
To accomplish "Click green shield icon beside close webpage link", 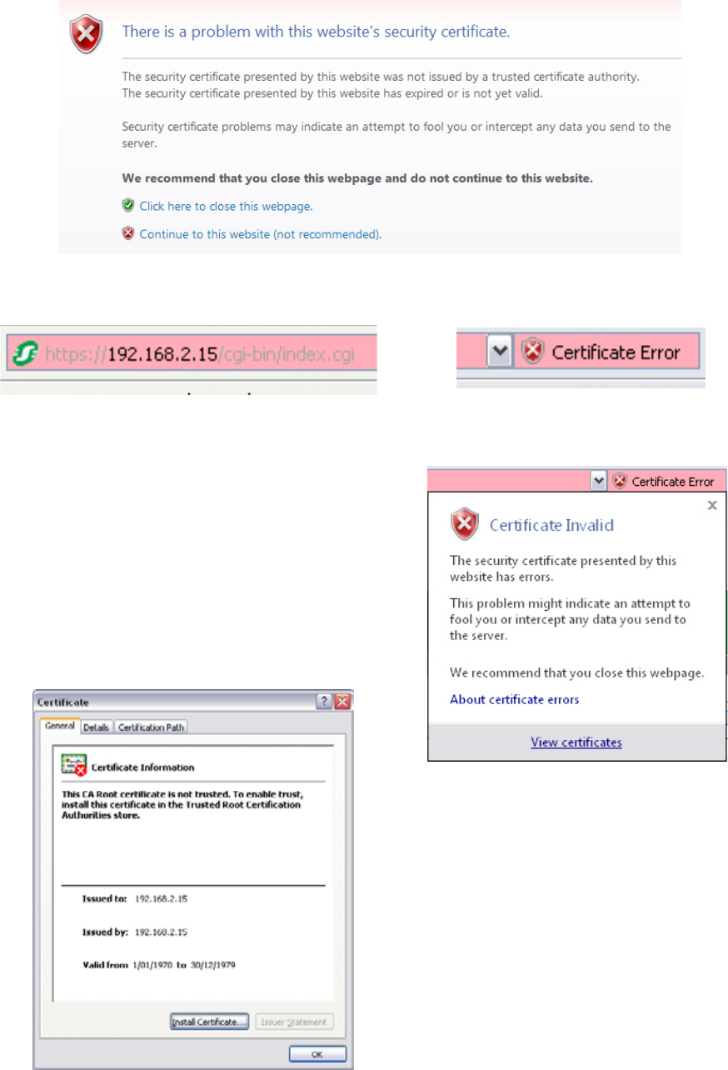I will [x=128, y=205].
